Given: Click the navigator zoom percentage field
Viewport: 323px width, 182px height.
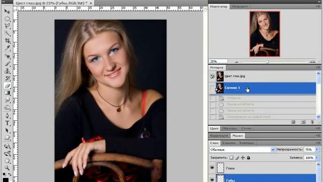Looking at the screenshot, I should click(218, 61).
